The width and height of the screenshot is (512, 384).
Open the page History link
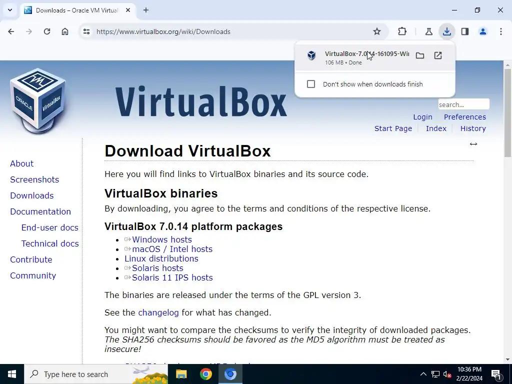[473, 128]
